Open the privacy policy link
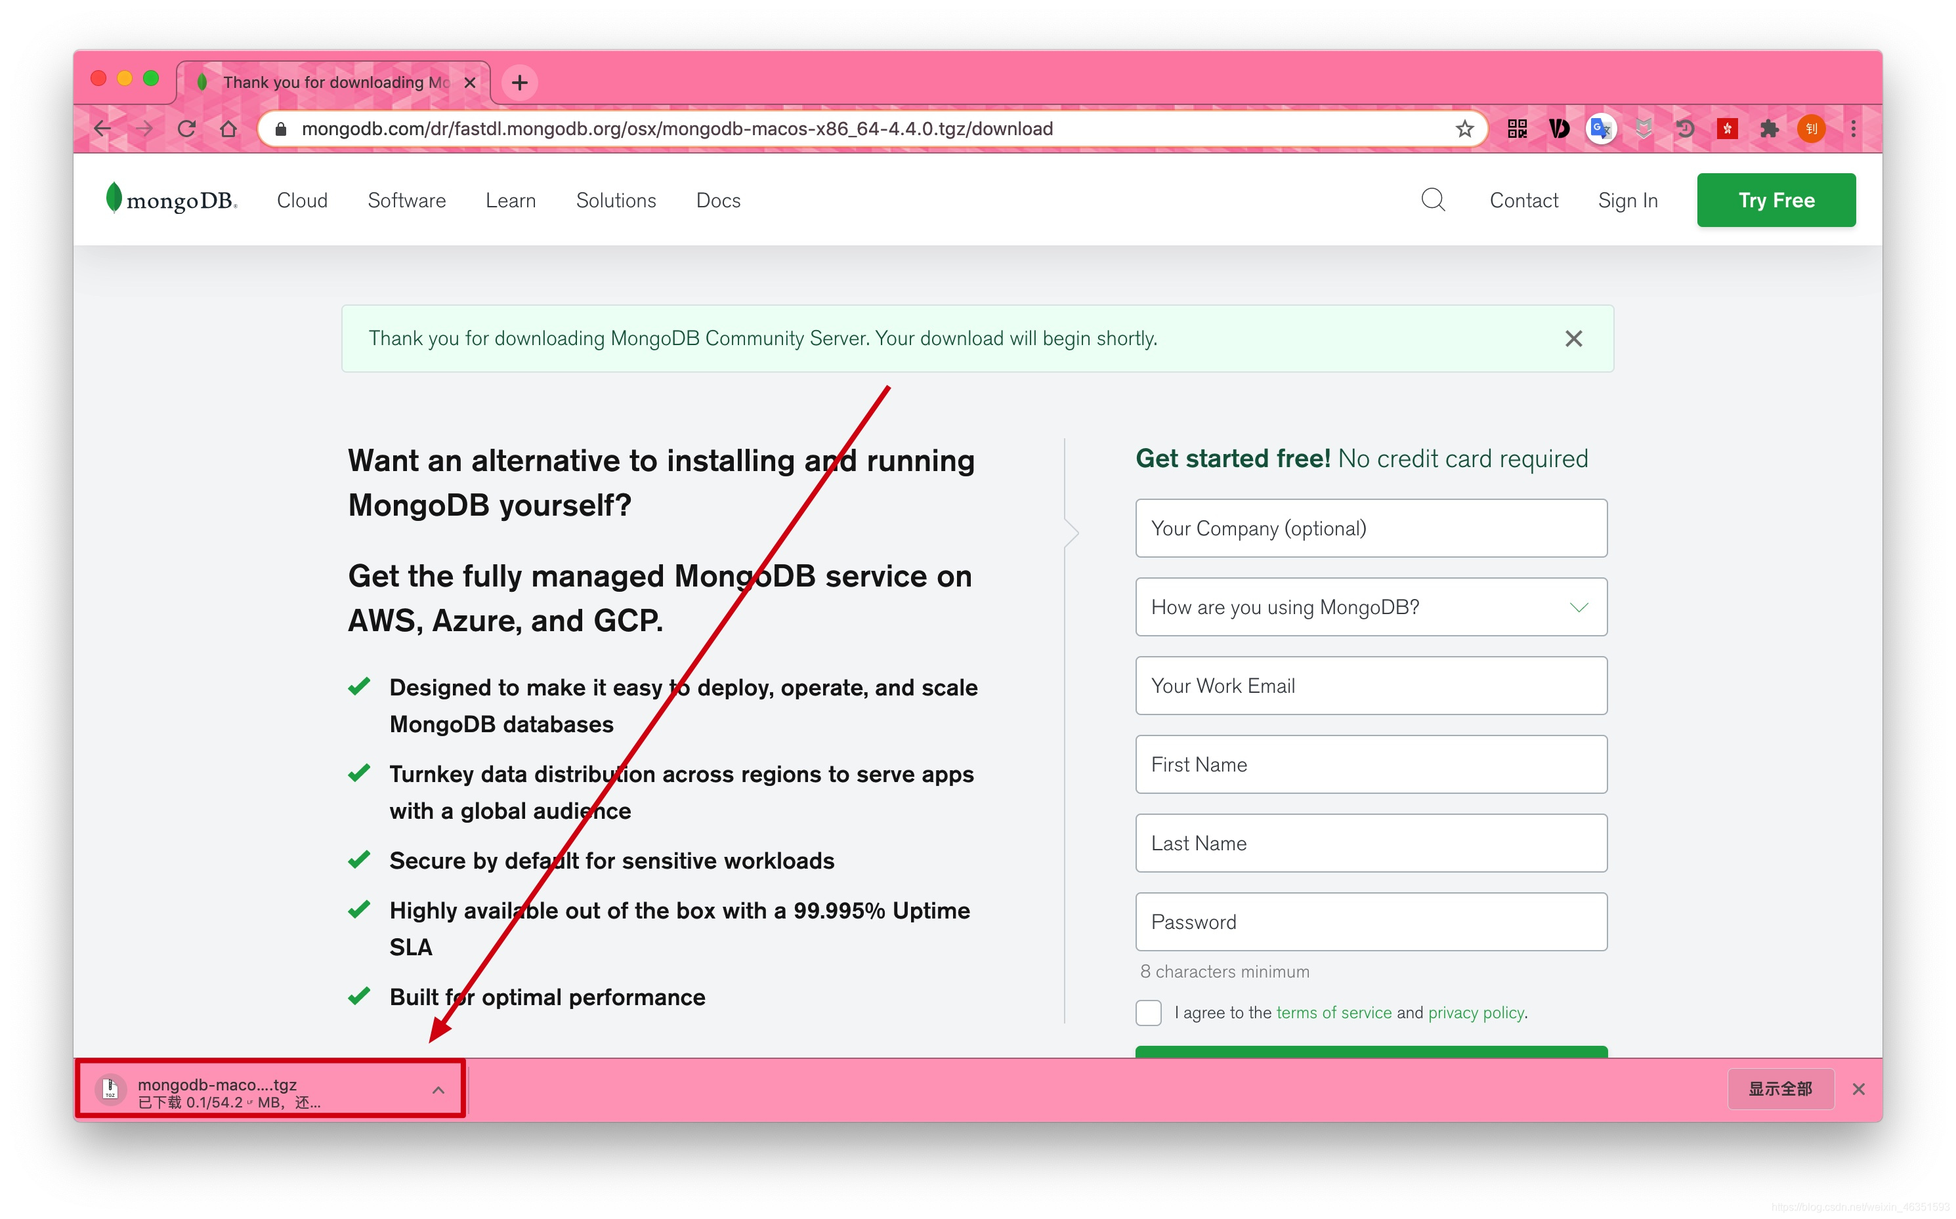This screenshot has height=1219, width=1956. click(x=1476, y=1012)
